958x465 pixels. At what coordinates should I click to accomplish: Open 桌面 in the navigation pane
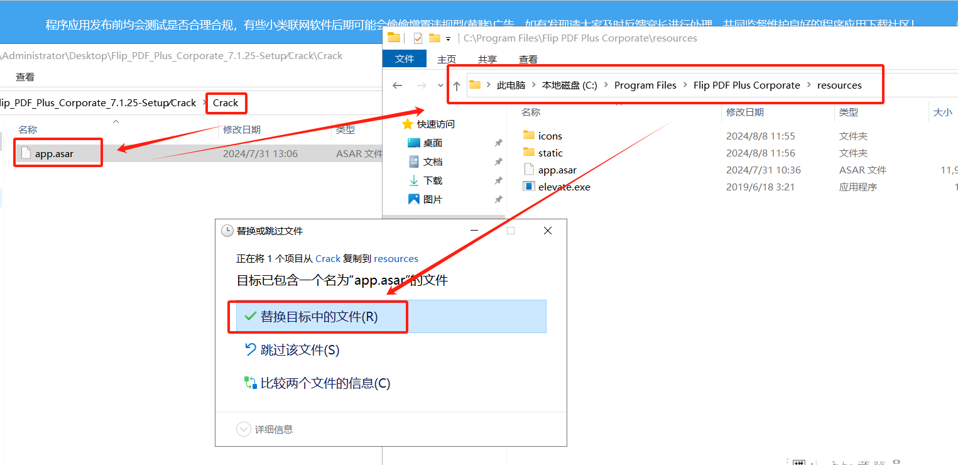(x=433, y=143)
